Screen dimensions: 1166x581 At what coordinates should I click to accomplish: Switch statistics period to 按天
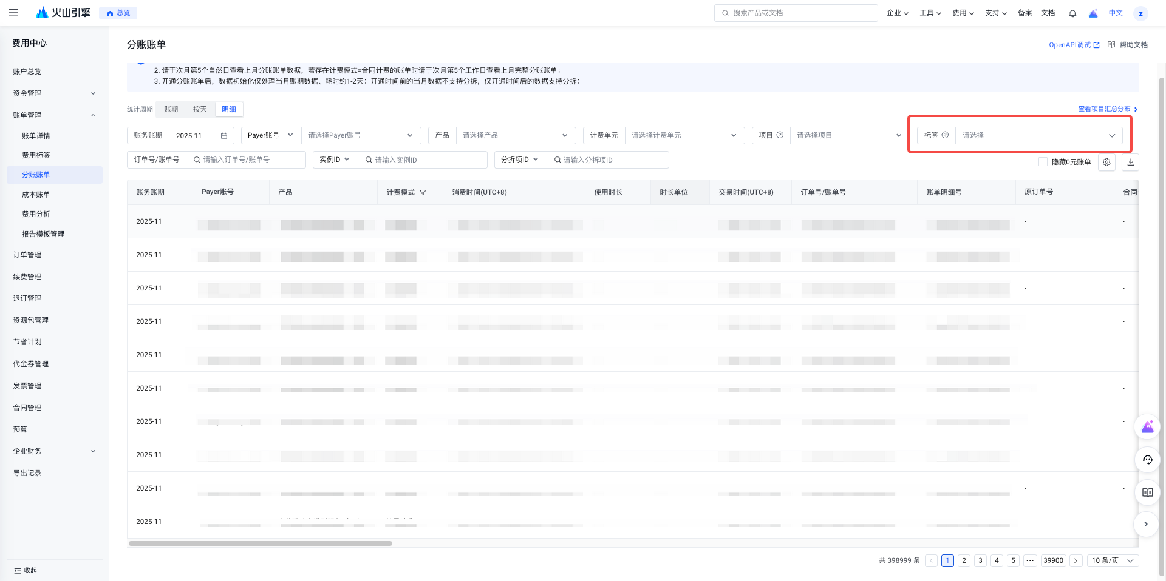pos(200,109)
